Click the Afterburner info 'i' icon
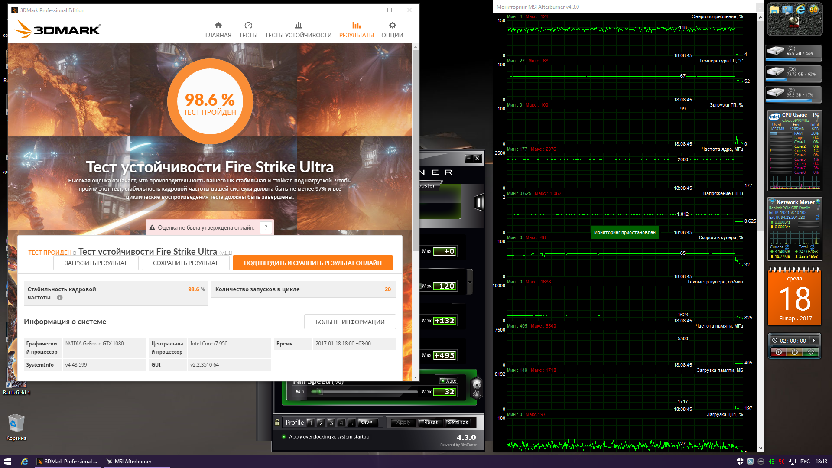Image resolution: width=832 pixels, height=468 pixels. click(478, 203)
